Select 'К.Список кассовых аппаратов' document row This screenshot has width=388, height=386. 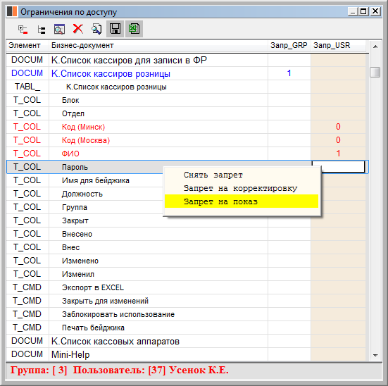(187, 341)
